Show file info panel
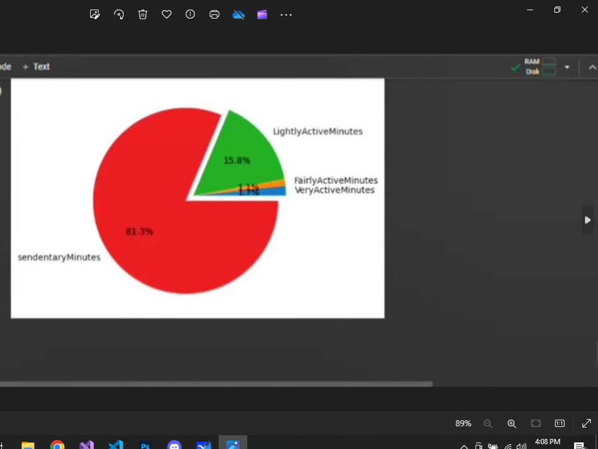The image size is (598, 449). [190, 14]
